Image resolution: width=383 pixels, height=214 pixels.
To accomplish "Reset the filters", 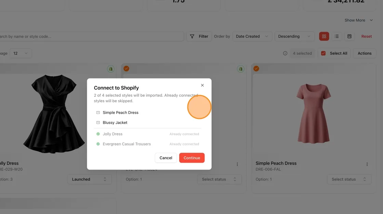I will point(366,36).
